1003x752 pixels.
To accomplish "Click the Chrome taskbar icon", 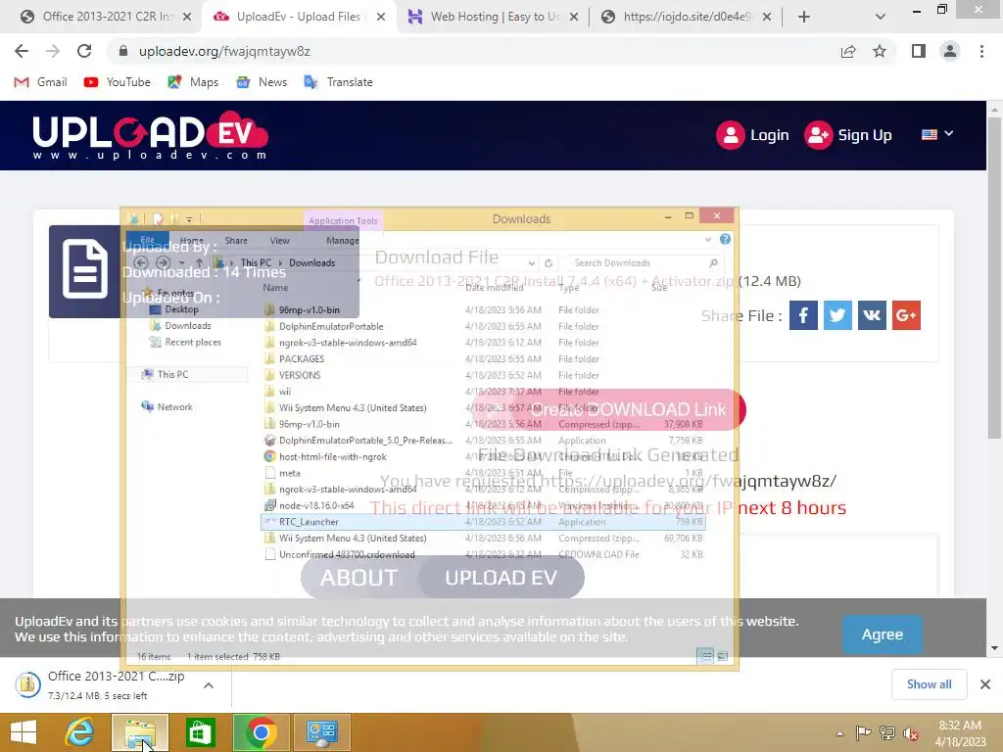I will 261,732.
